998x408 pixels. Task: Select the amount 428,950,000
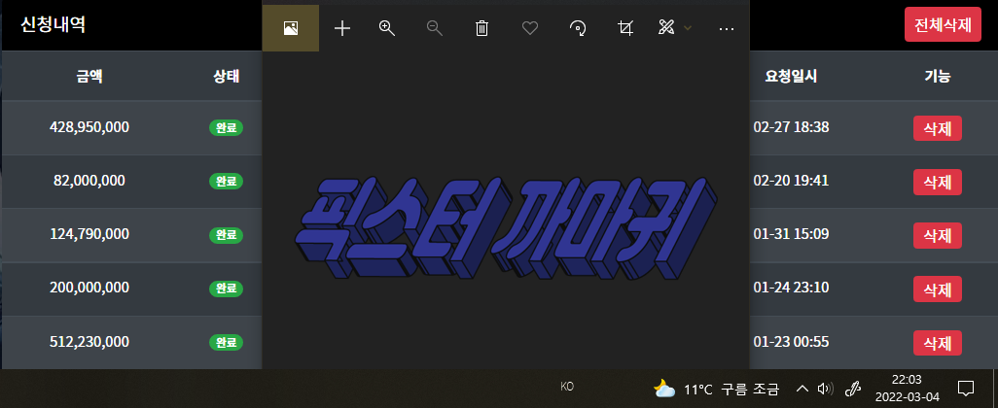click(89, 127)
